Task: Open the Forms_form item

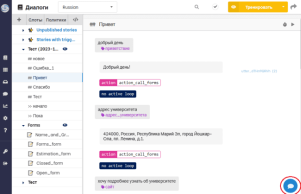Action: (47, 144)
